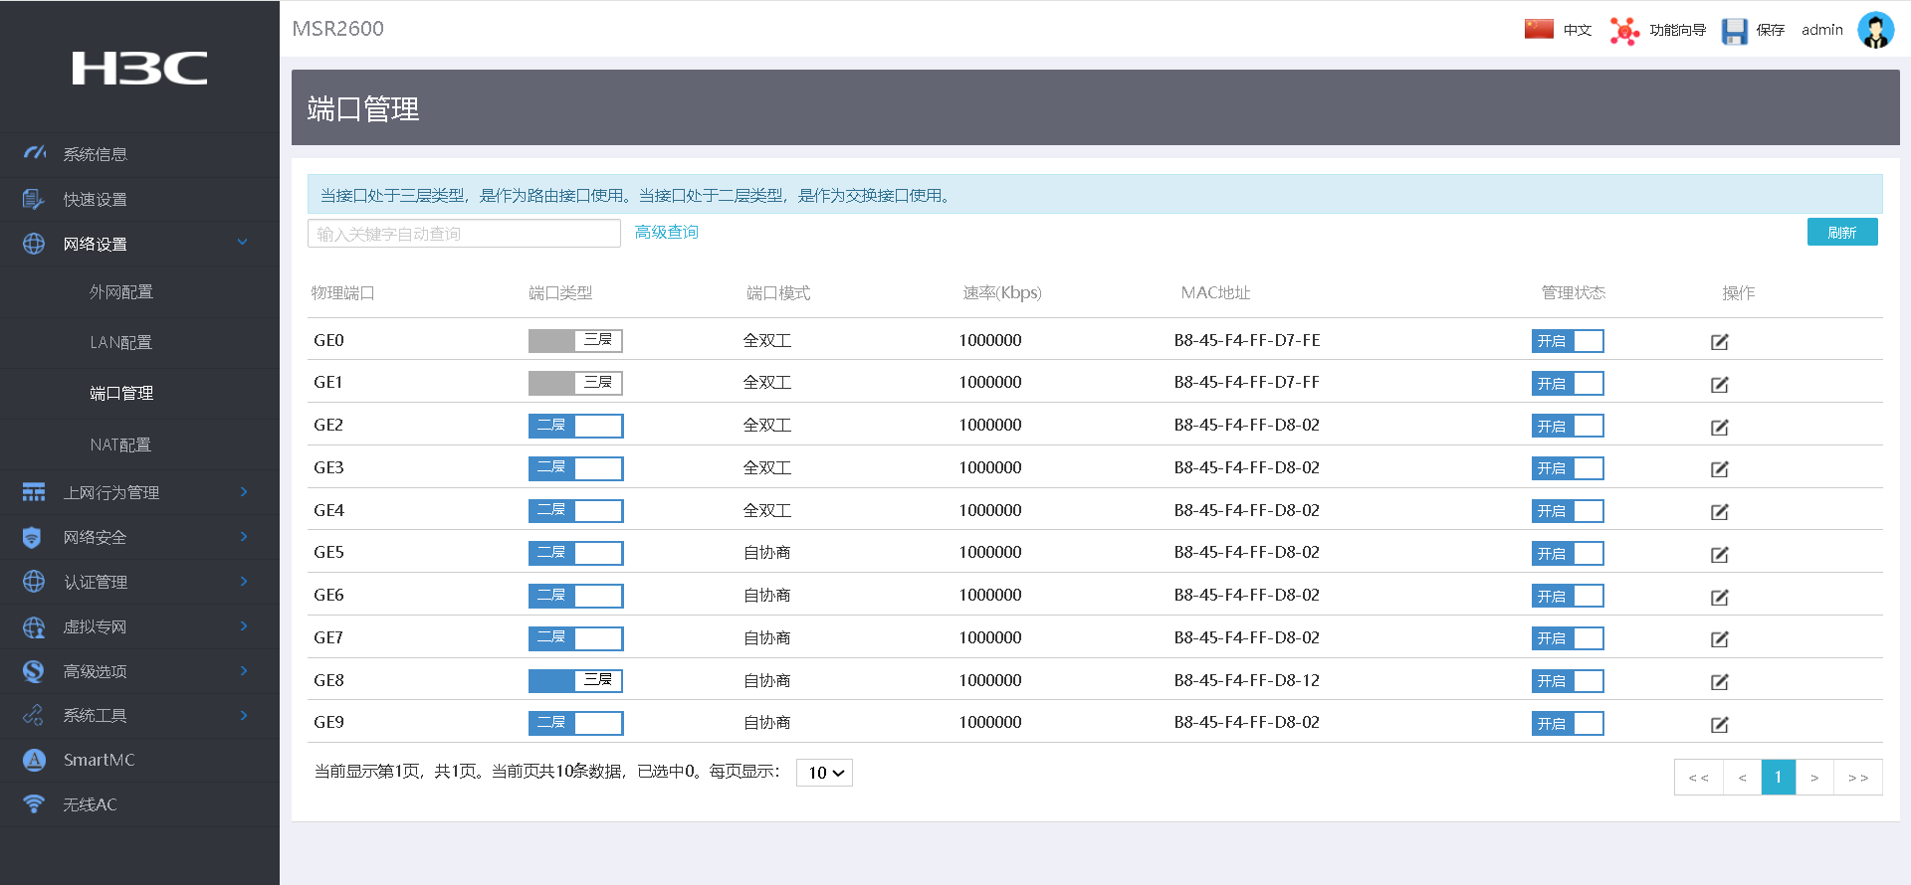Click the keyword search input field
The image size is (1911, 885).
464,234
